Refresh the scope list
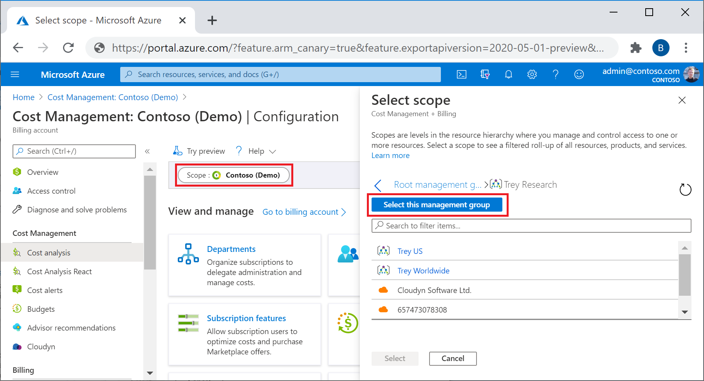Image resolution: width=704 pixels, height=381 pixels. (x=685, y=190)
